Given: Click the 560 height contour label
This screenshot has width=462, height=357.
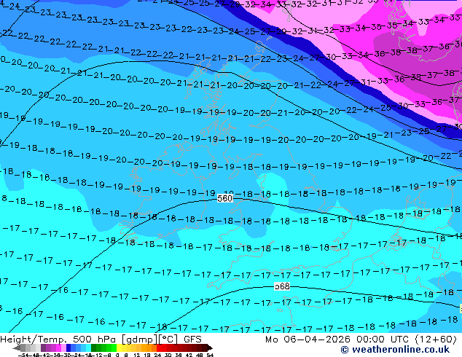Looking at the screenshot, I should pos(225,198).
